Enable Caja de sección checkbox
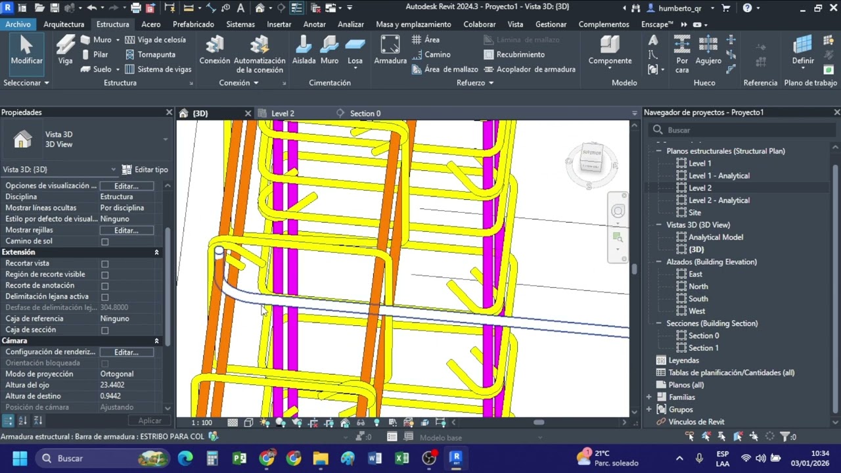The width and height of the screenshot is (841, 473). (x=104, y=330)
